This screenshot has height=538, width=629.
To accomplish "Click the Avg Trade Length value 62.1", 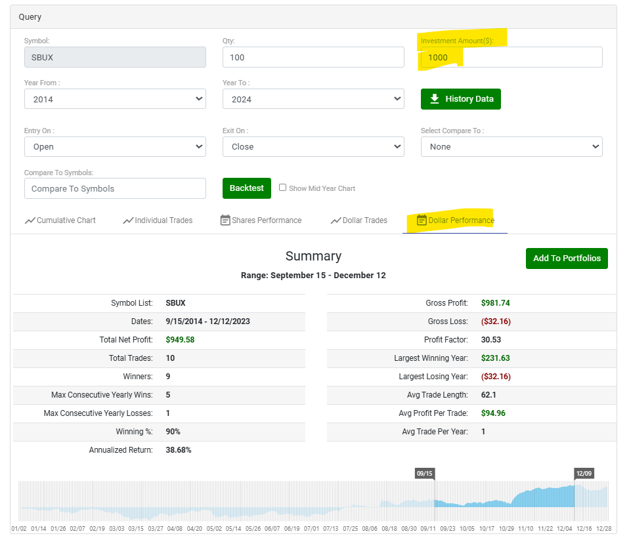I will coord(488,395).
